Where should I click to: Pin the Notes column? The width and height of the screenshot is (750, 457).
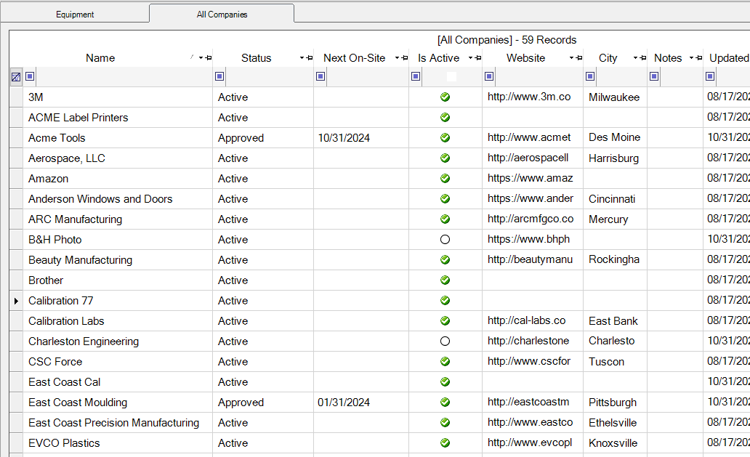[699, 58]
